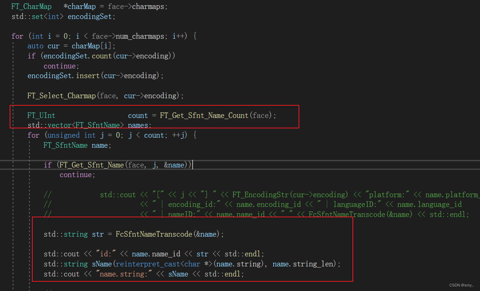Click the commented FT_EncodingStr cout line
The image size is (480, 291).
tap(262, 195)
